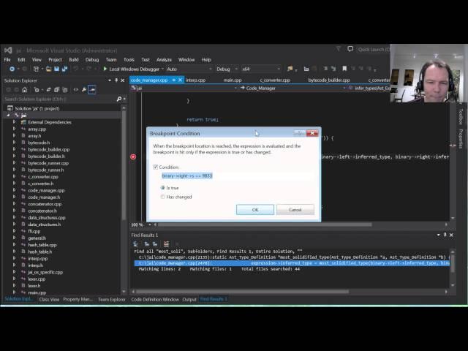This screenshot has height=351, width=468.
Task: Toggle the Condition checkbox
Action: tap(156, 167)
